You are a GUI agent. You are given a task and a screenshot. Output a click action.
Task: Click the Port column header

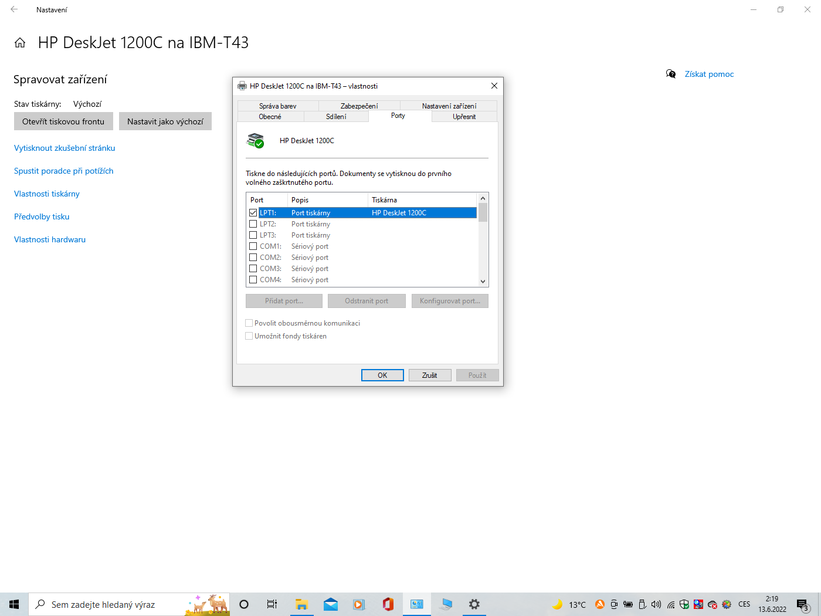pos(267,200)
